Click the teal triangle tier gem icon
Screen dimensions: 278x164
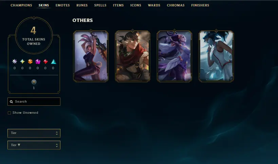pos(54,61)
